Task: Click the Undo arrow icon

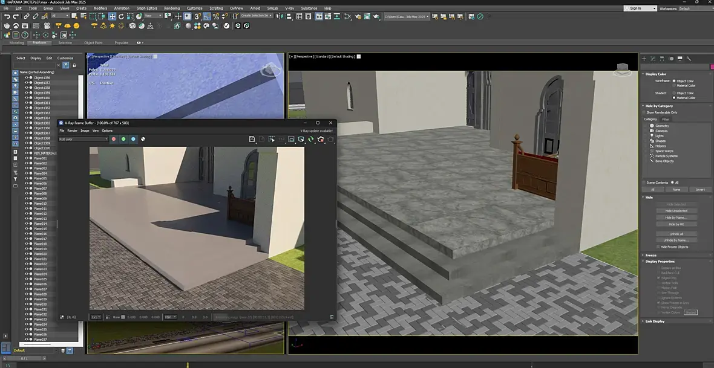Action: tap(7, 16)
